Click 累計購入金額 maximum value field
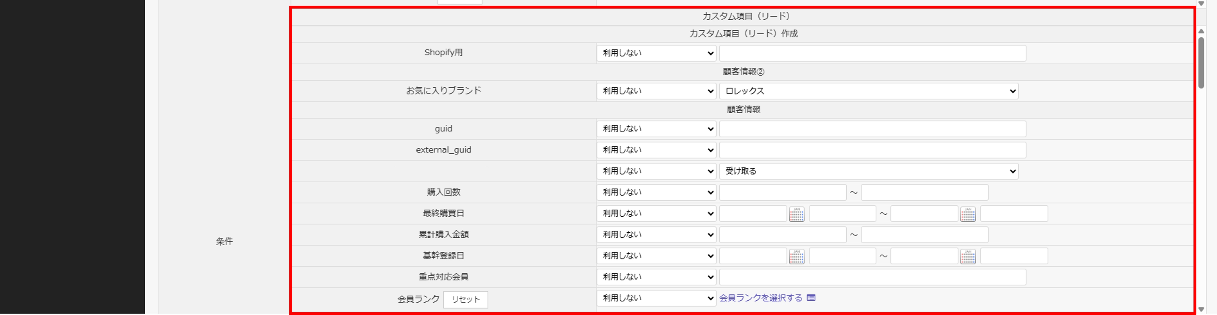The image size is (1217, 315). [924, 235]
